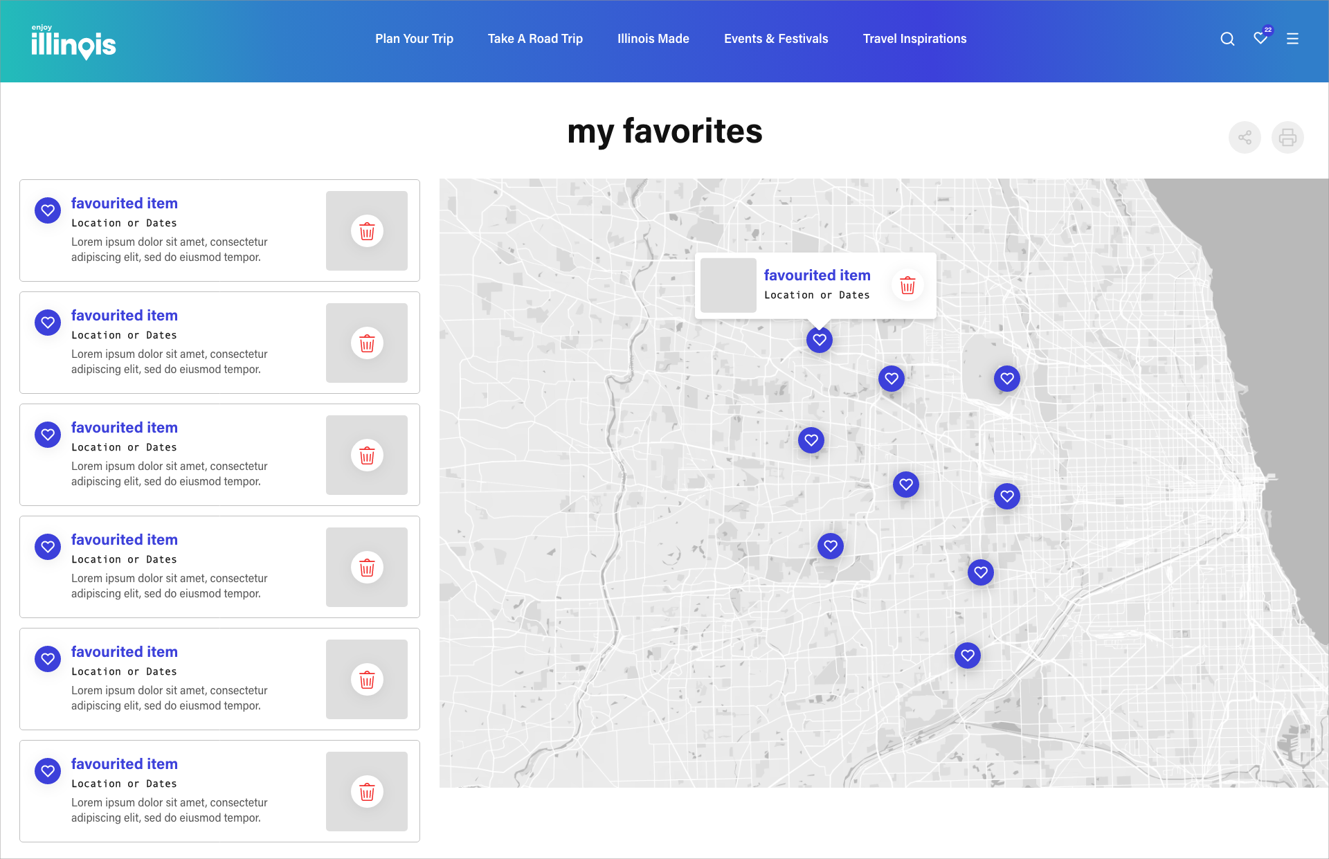This screenshot has width=1329, height=859.
Task: Click trash icon in map popup
Action: [907, 285]
